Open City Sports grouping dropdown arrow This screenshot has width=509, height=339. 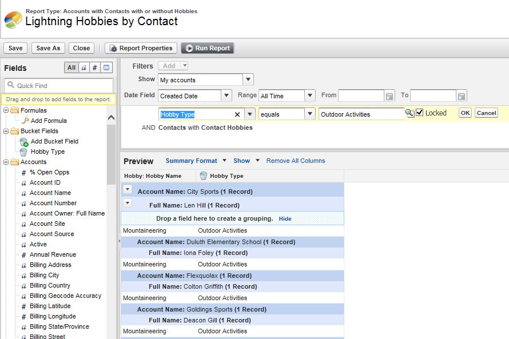(x=128, y=189)
